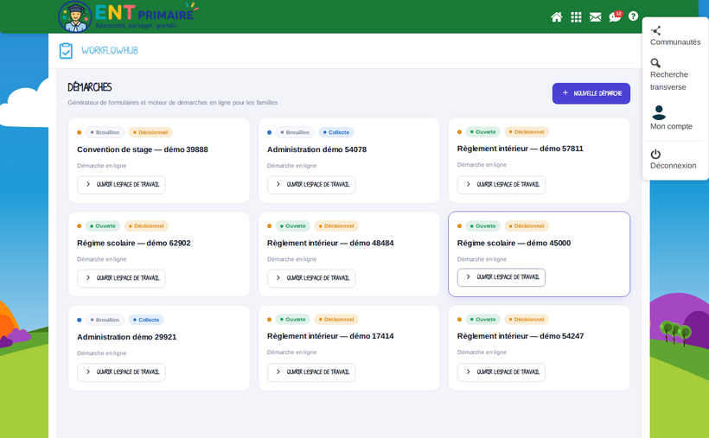Image resolution: width=709 pixels, height=438 pixels.
Task: Open the mail envelope icon
Action: [596, 17]
